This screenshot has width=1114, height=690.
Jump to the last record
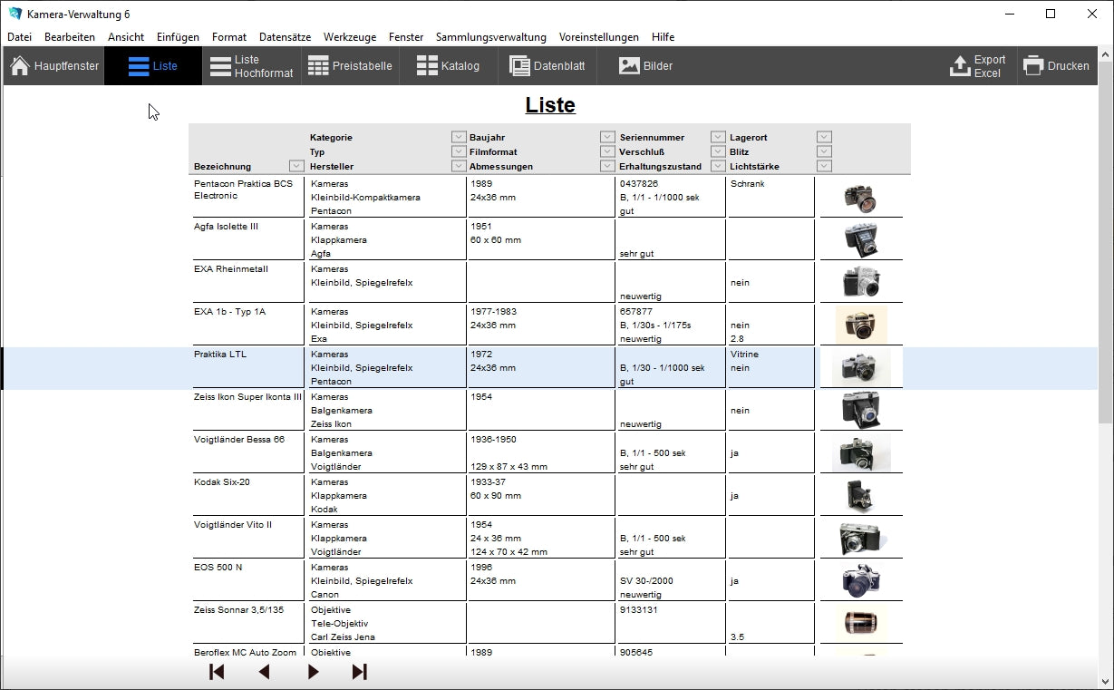360,672
